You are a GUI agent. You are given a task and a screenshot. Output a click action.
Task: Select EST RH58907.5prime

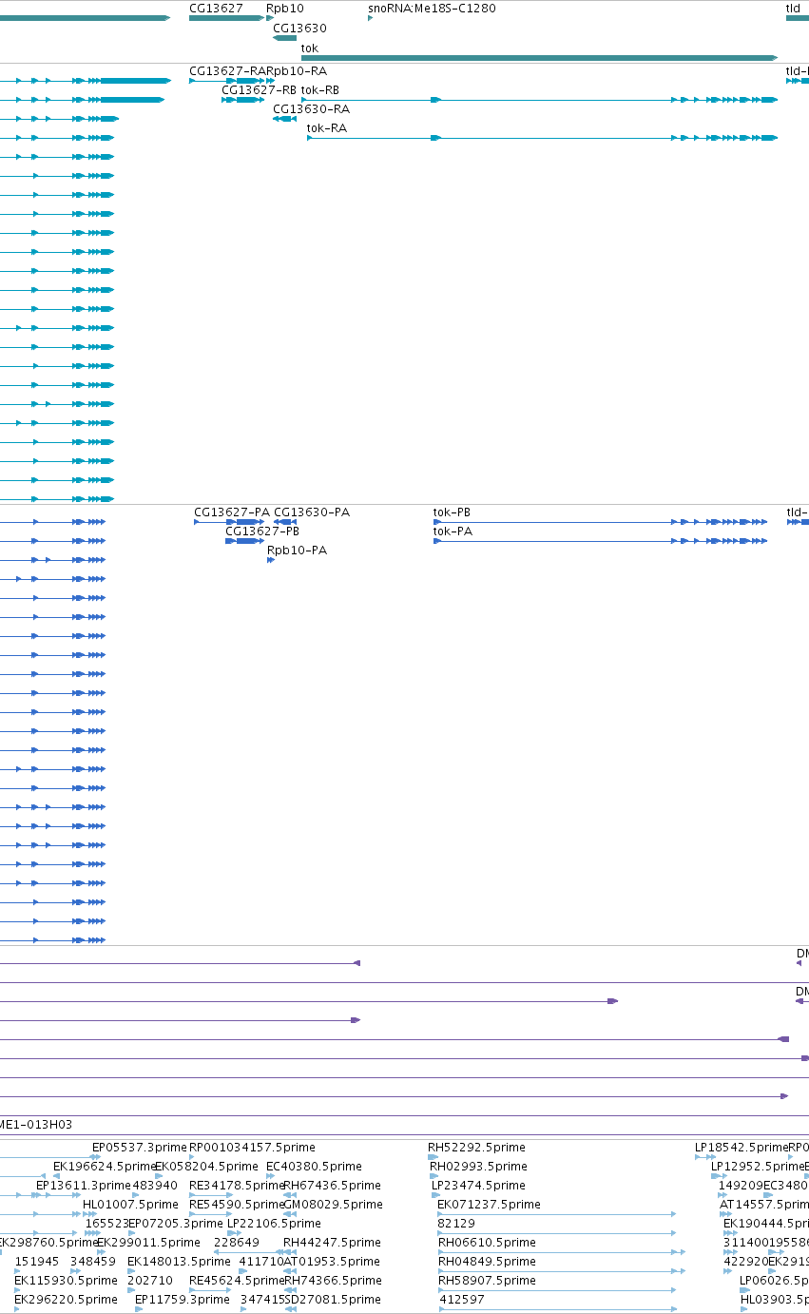click(487, 1281)
